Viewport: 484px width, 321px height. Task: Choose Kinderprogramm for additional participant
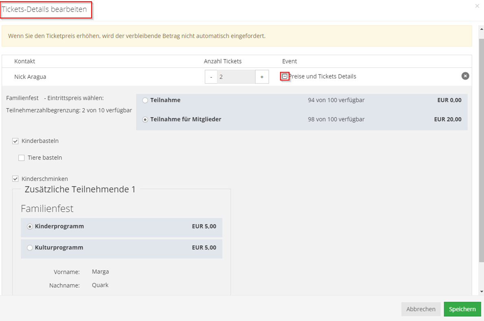point(30,227)
